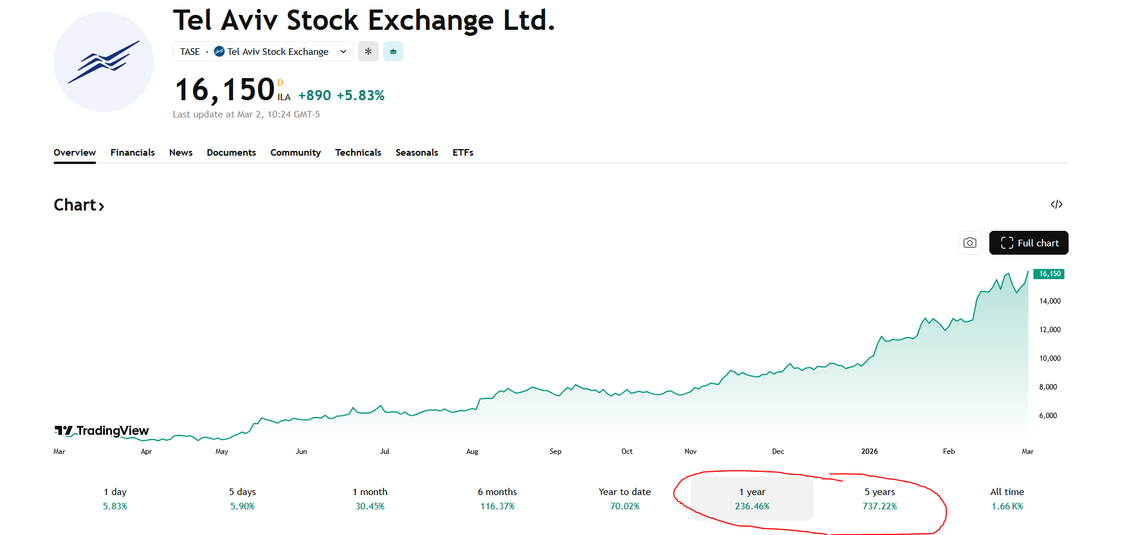This screenshot has height=535, width=1127.
Task: Select the All time range
Action: click(1007, 499)
